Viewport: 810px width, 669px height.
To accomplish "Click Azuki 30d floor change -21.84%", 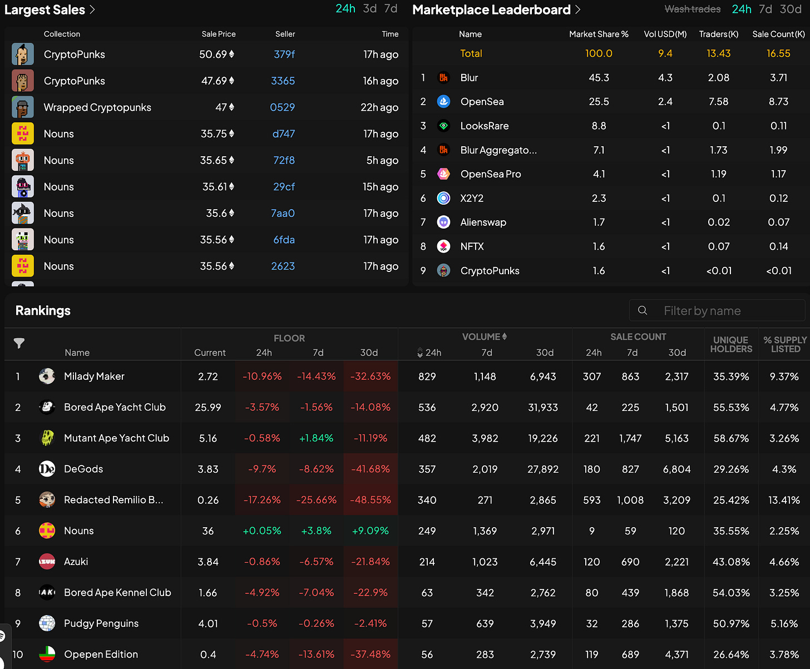I will point(371,562).
